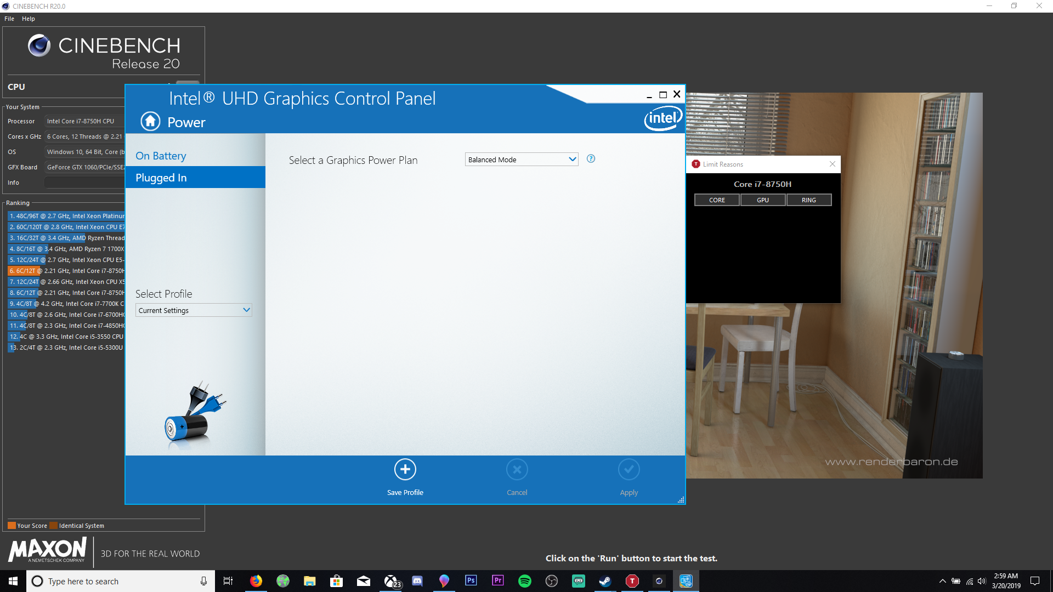Open Steam from the taskbar
Screen dimensions: 1053x592
(605, 581)
